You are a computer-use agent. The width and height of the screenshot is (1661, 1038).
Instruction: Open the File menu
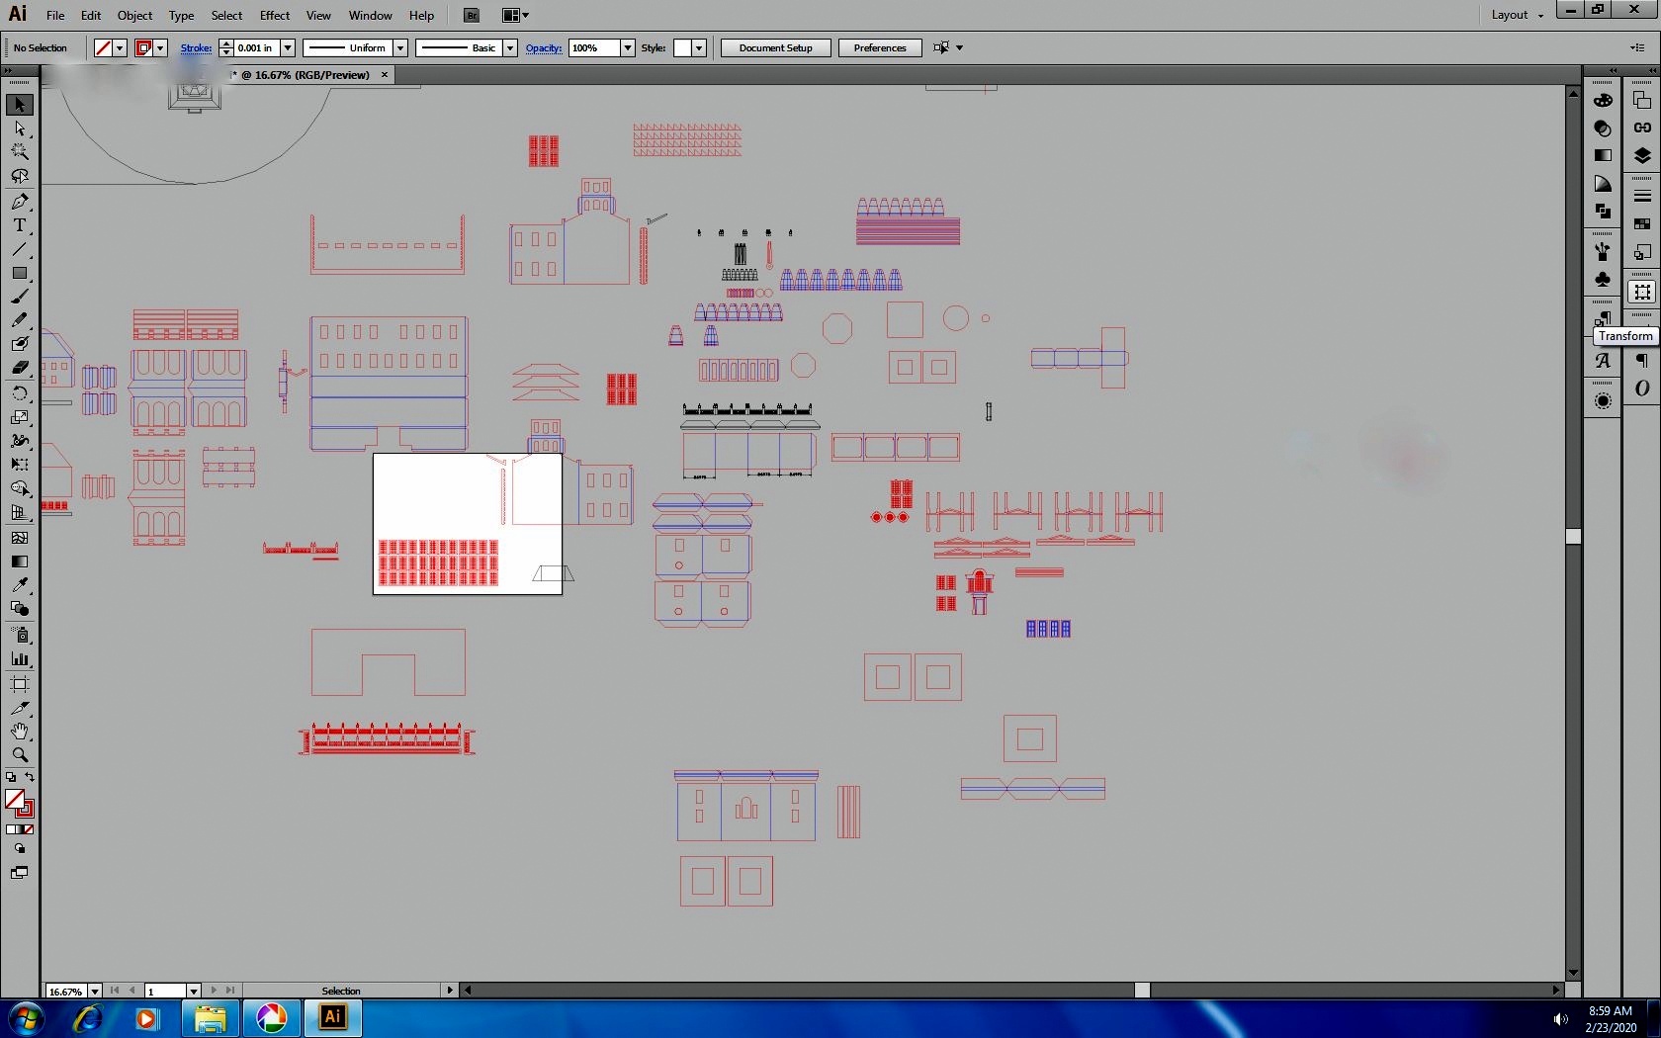[x=55, y=15]
